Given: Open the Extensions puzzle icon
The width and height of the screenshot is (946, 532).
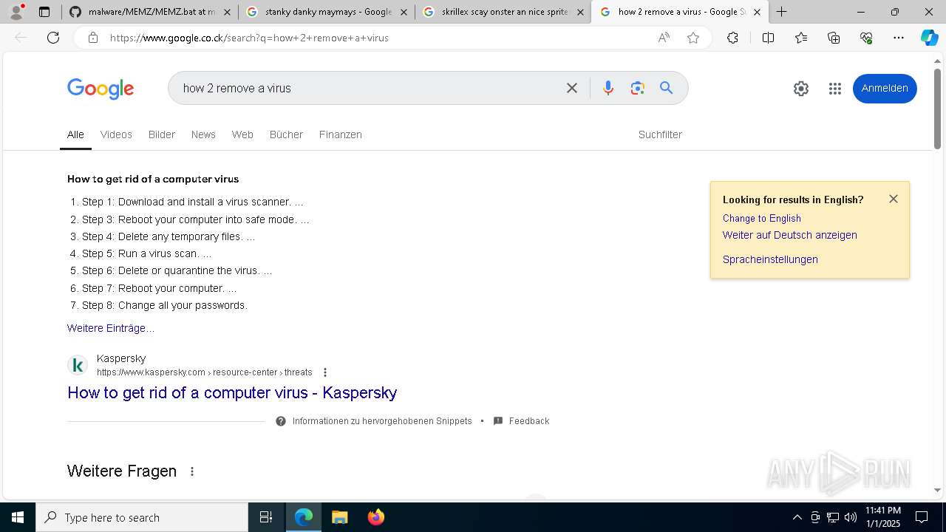Looking at the screenshot, I should pyautogui.click(x=732, y=38).
